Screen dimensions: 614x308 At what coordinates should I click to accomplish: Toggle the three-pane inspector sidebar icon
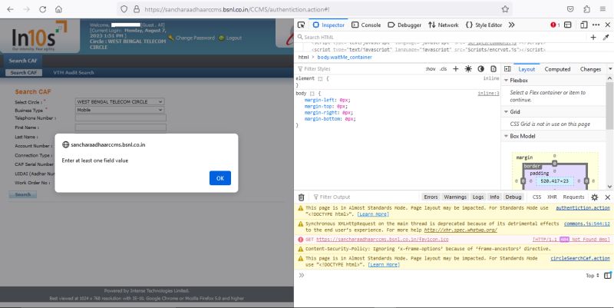507,68
